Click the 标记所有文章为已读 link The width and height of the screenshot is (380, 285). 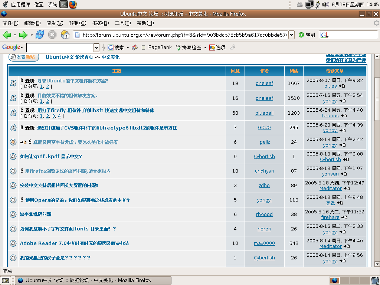click(346, 60)
